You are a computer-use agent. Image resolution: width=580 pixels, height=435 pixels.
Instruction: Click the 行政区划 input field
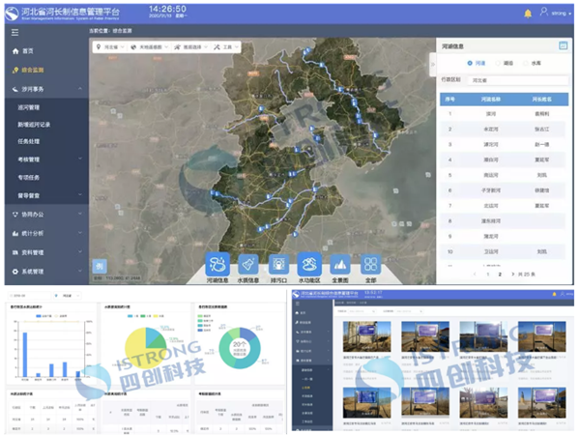pos(512,81)
